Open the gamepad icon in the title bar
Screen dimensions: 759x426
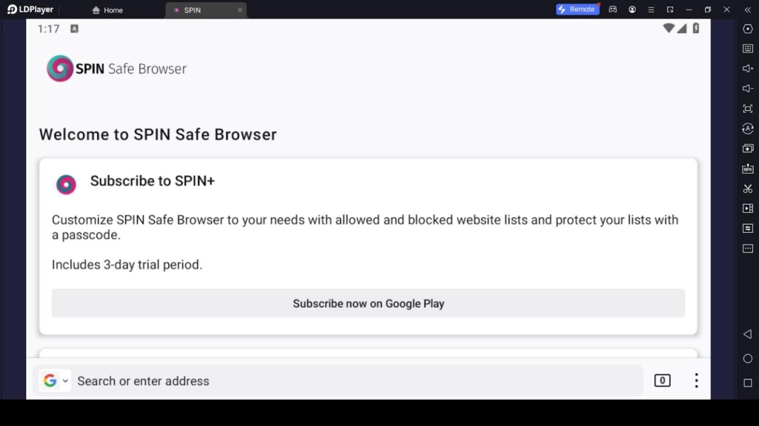click(613, 10)
